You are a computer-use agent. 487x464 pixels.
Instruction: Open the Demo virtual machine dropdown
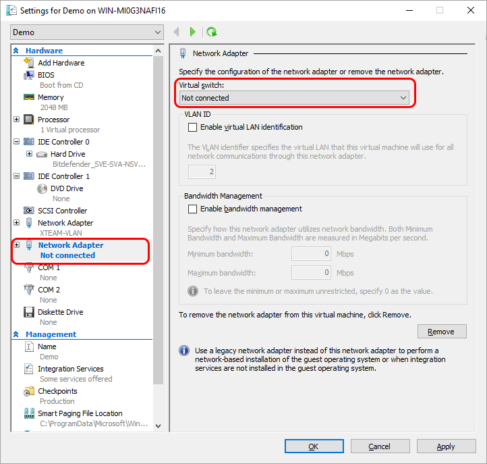pos(87,32)
